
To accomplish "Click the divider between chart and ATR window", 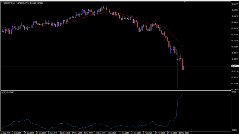I will [115, 90].
